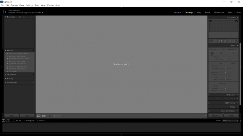Open the Filters Off dropdown

[230, 121]
